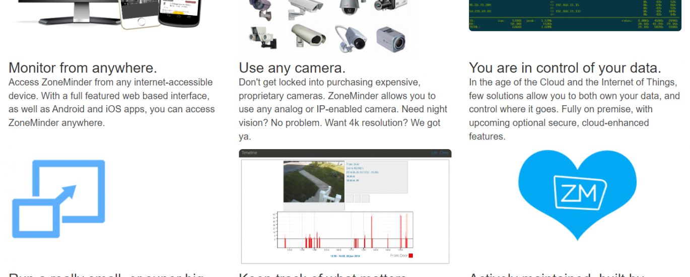Viewport: 690px width, 277px height.
Task: Click the timeline date range label under chart
Action: point(344,256)
